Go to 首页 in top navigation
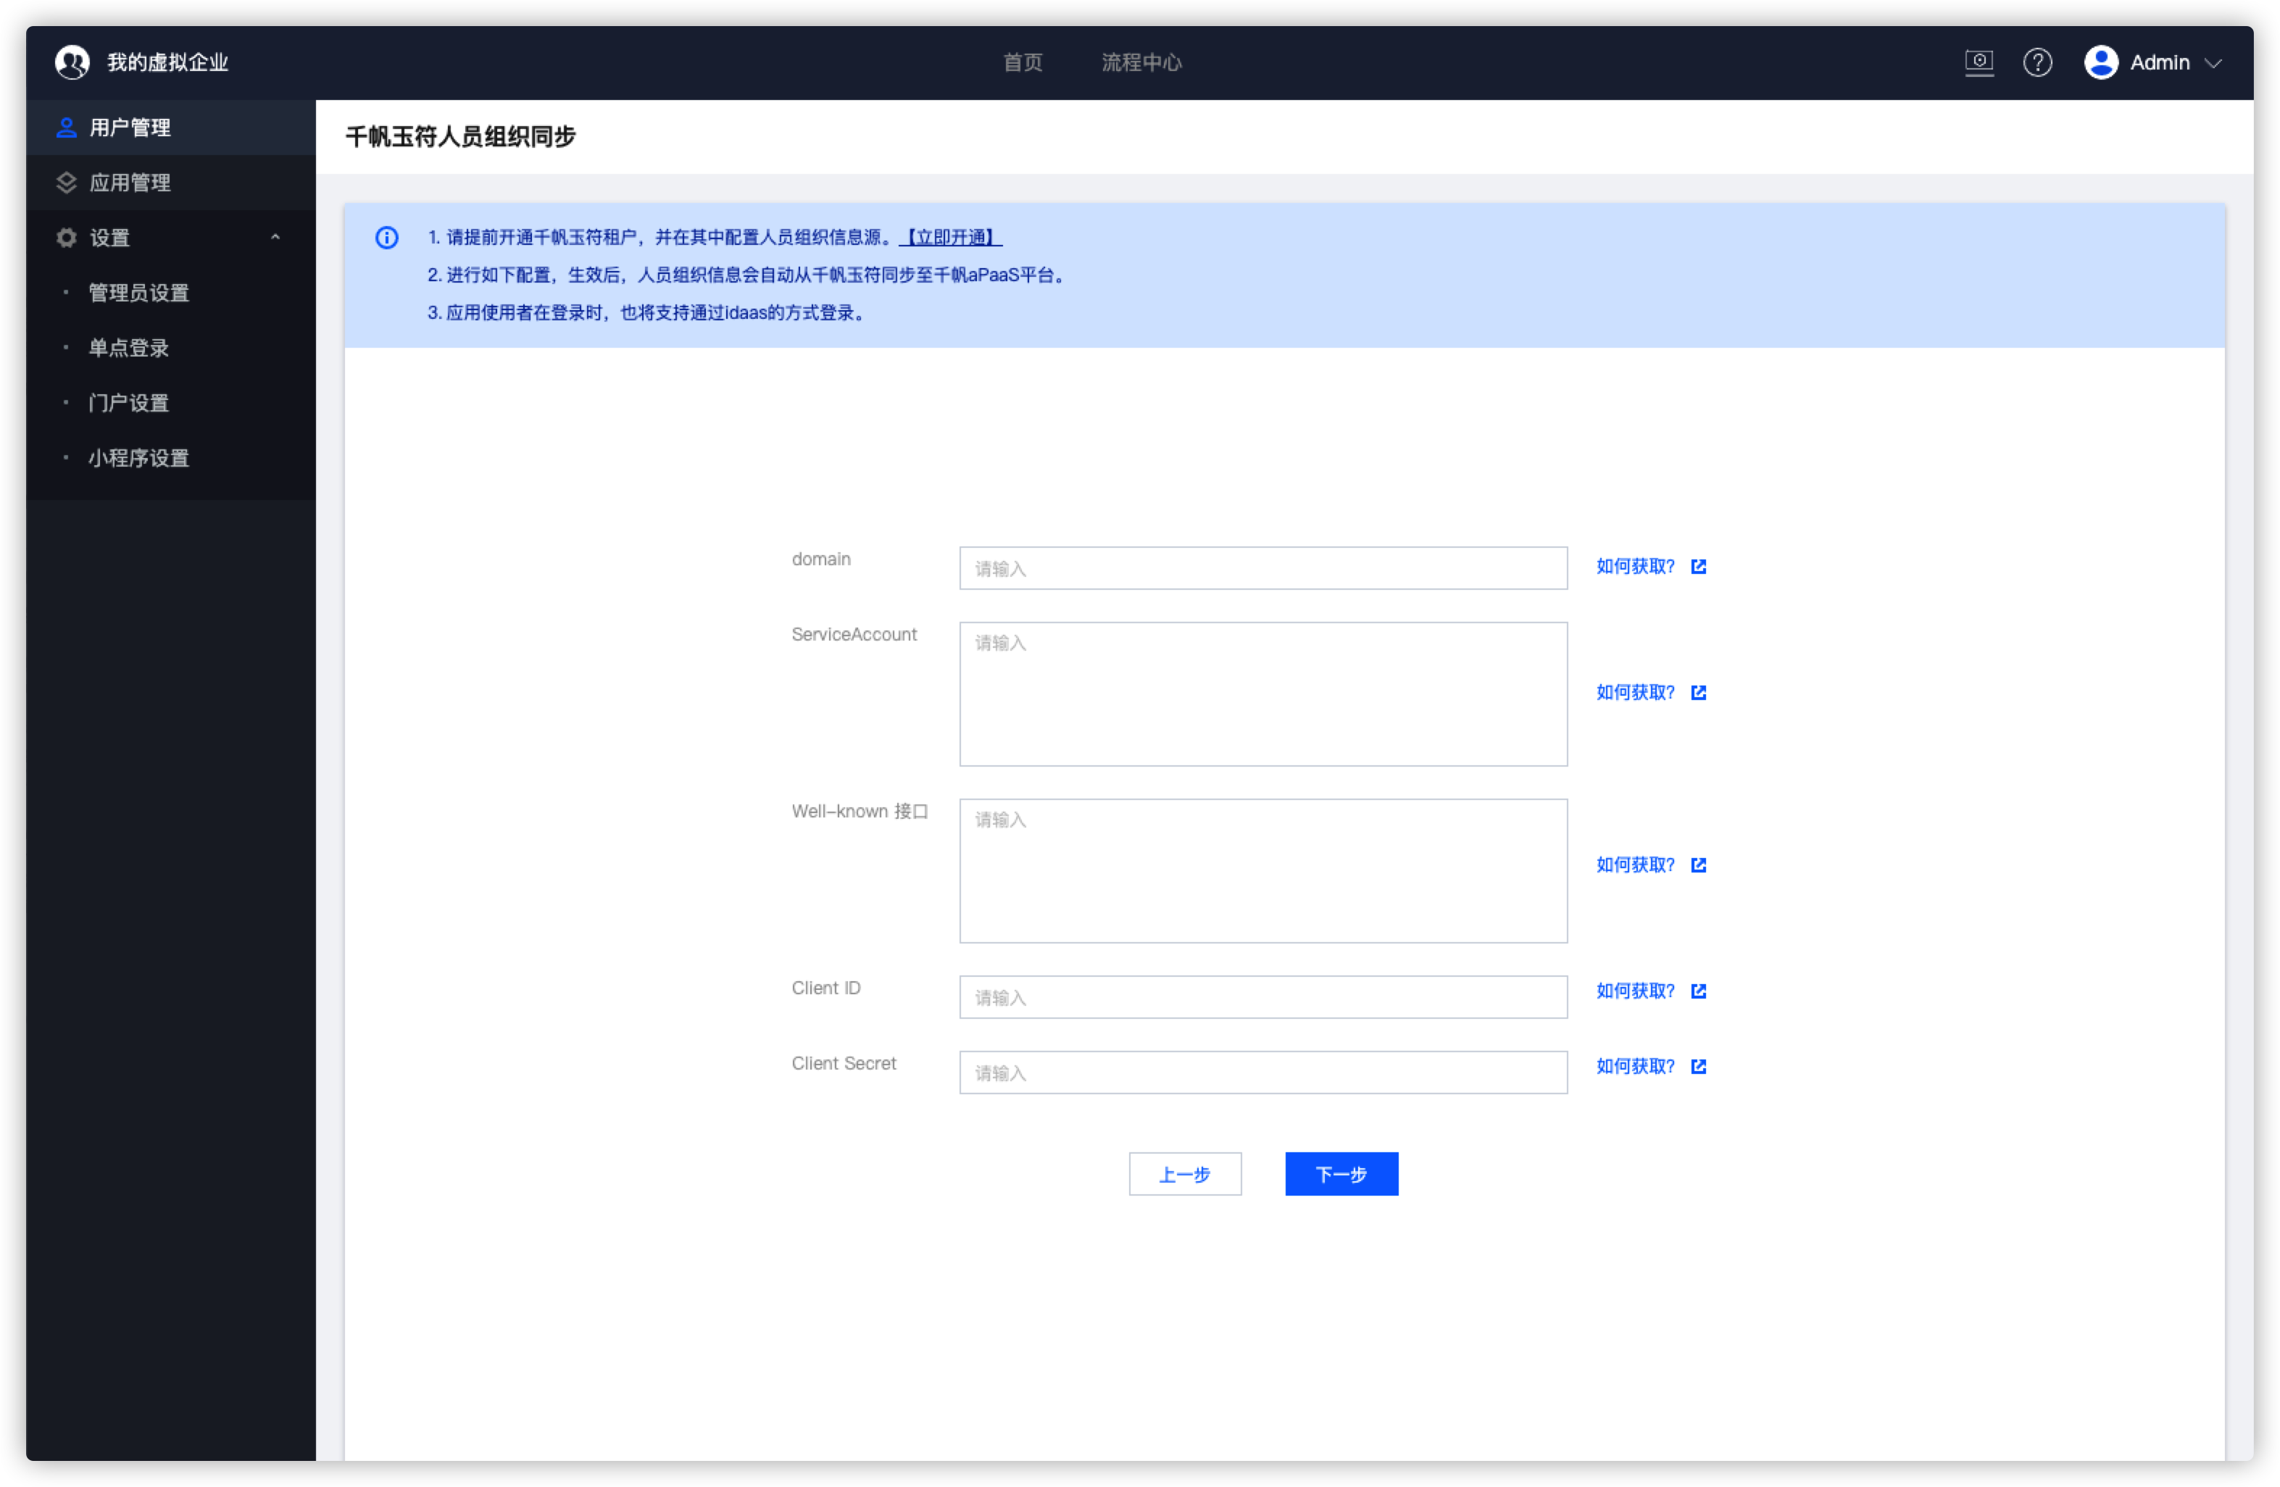 (1022, 62)
